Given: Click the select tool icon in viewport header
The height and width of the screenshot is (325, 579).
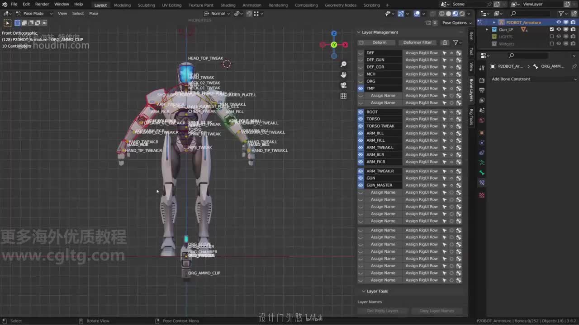Looking at the screenshot, I should tap(8, 23).
